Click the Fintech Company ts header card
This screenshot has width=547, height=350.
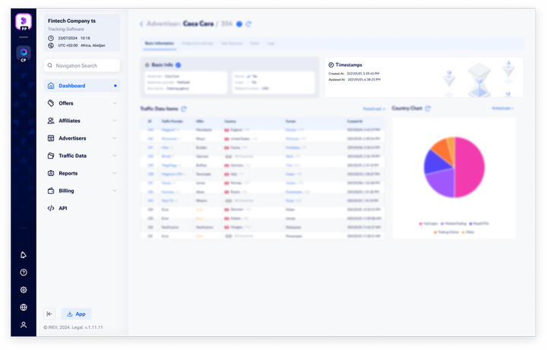tap(82, 33)
